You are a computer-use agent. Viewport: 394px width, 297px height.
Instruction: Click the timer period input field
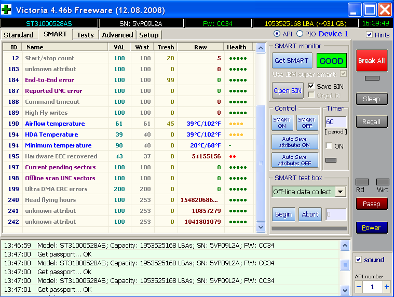(335, 122)
